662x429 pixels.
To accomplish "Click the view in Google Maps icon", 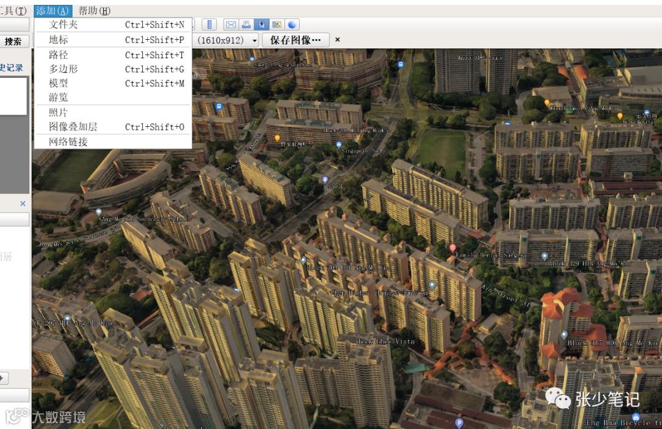I will coord(276,25).
